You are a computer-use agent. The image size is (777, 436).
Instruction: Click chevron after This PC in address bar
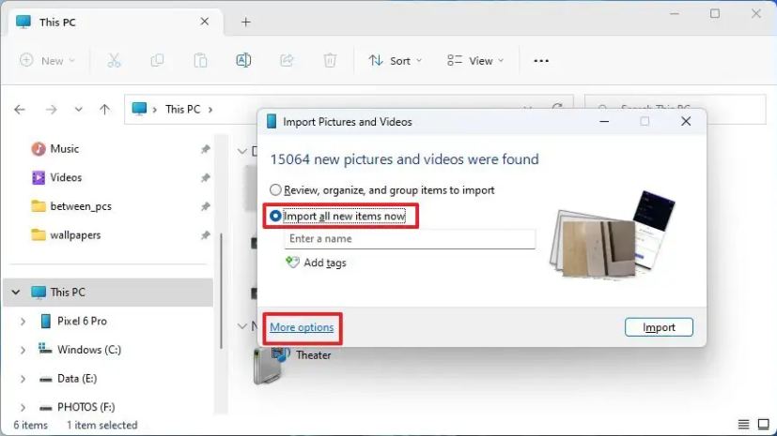click(x=210, y=110)
